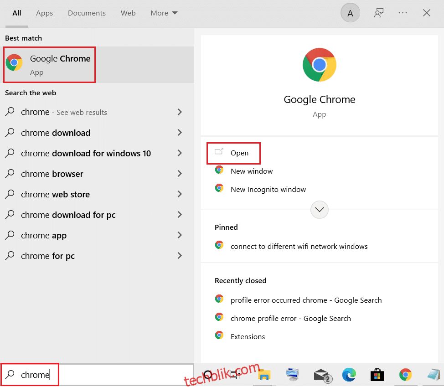Expand arrow next to 'chrome browser'
The width and height of the screenshot is (444, 387).
180,174
